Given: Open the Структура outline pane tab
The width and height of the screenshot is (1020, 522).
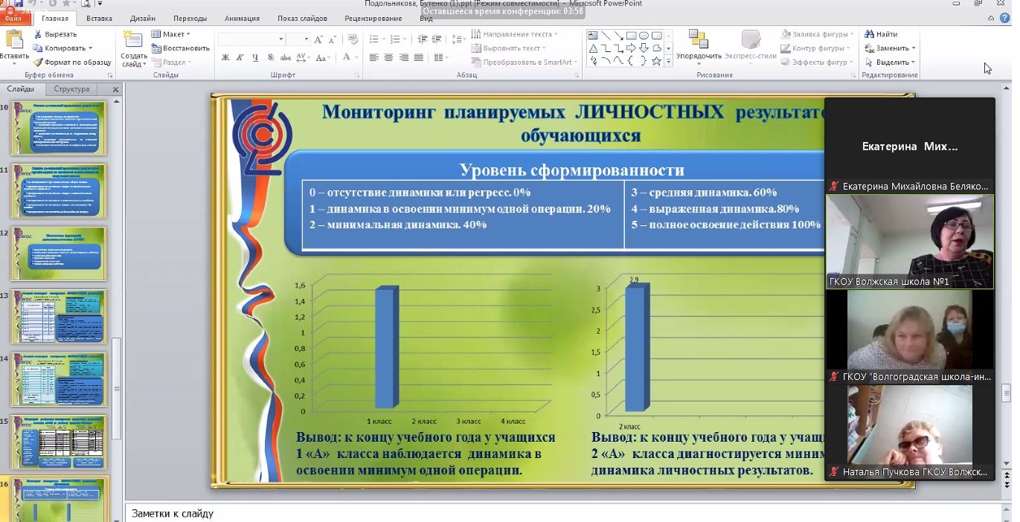Looking at the screenshot, I should coord(71,89).
